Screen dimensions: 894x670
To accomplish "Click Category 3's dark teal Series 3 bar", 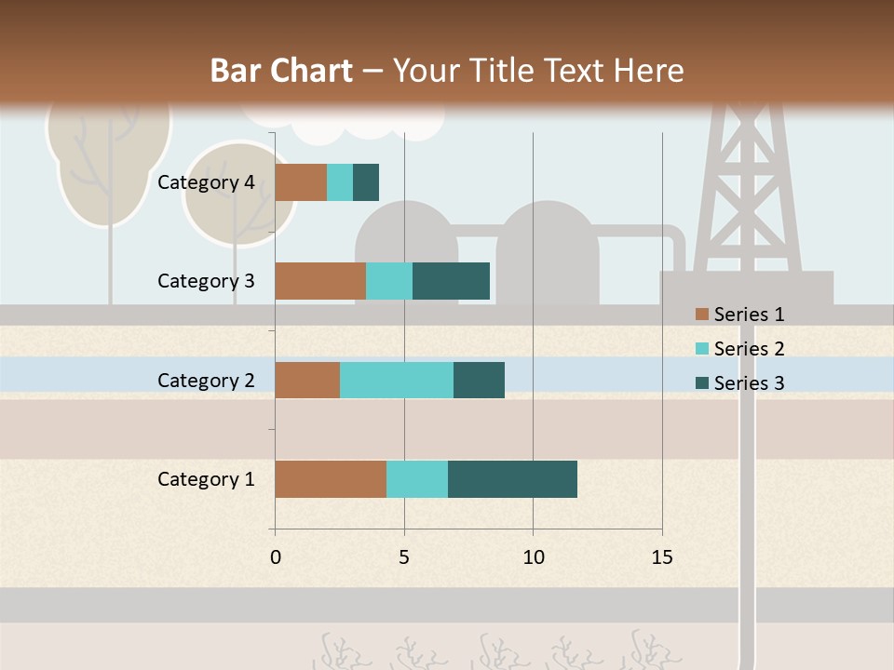I will pos(451,281).
